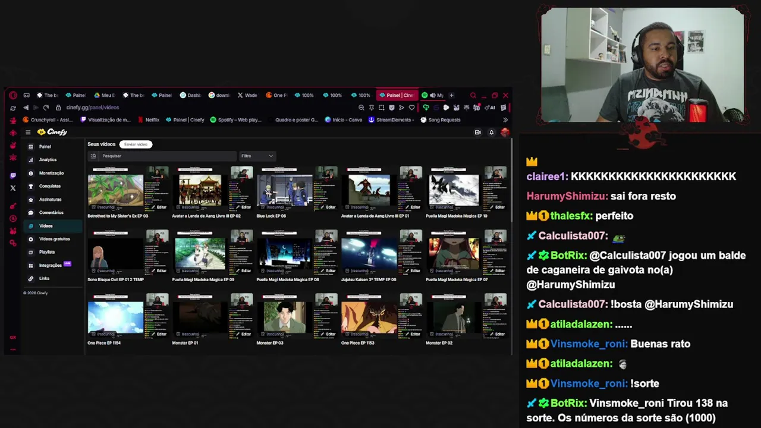This screenshot has height=428, width=761.
Task: Click in the Pesquisar search field
Action: pos(168,156)
